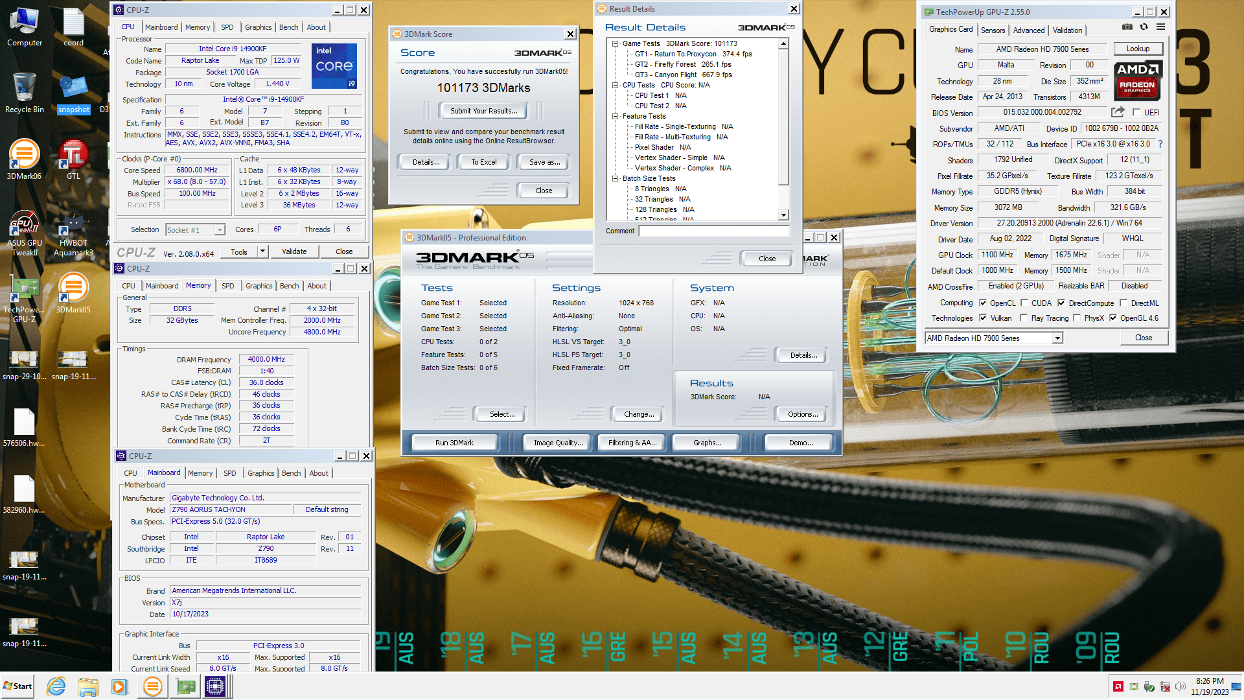Open the Windows Start button
This screenshot has width=1244, height=700.
coord(18,686)
